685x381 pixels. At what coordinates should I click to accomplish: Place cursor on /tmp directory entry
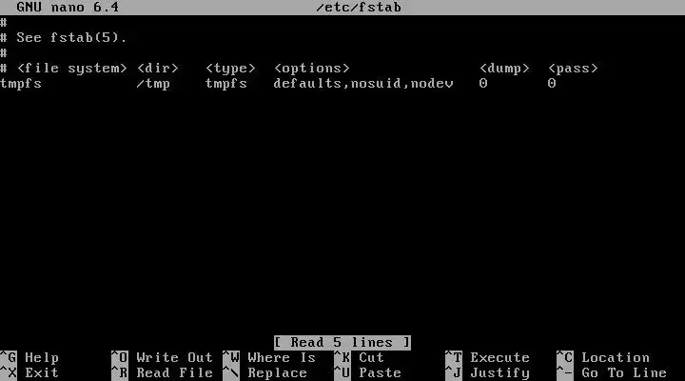coord(153,83)
